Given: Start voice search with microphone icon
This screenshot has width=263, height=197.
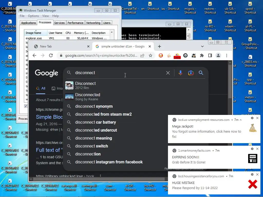Looking at the screenshot, I should (181, 73).
